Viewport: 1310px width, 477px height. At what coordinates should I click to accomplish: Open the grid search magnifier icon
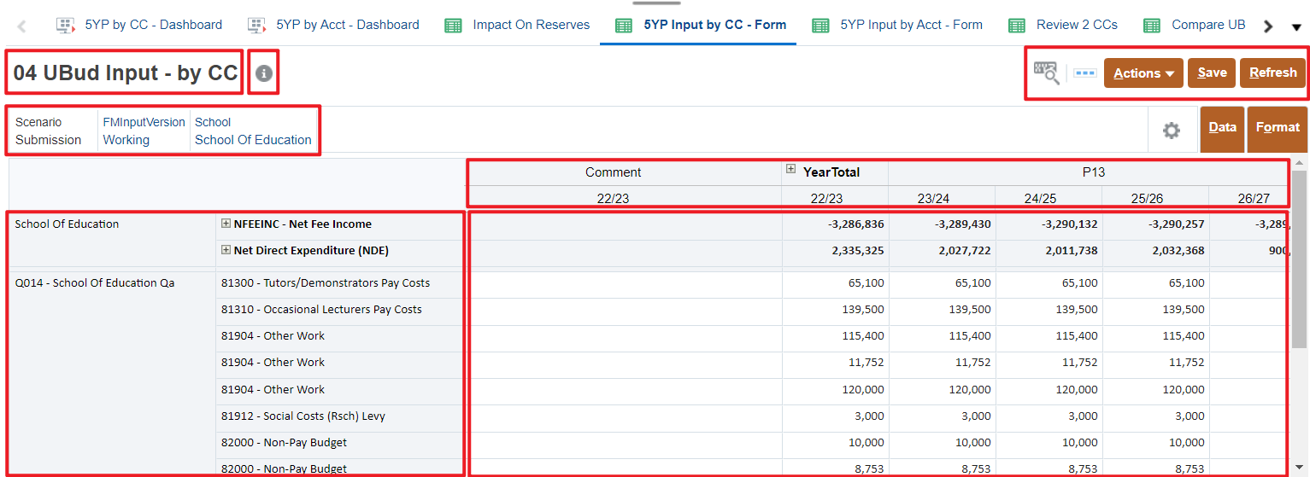(x=1046, y=73)
